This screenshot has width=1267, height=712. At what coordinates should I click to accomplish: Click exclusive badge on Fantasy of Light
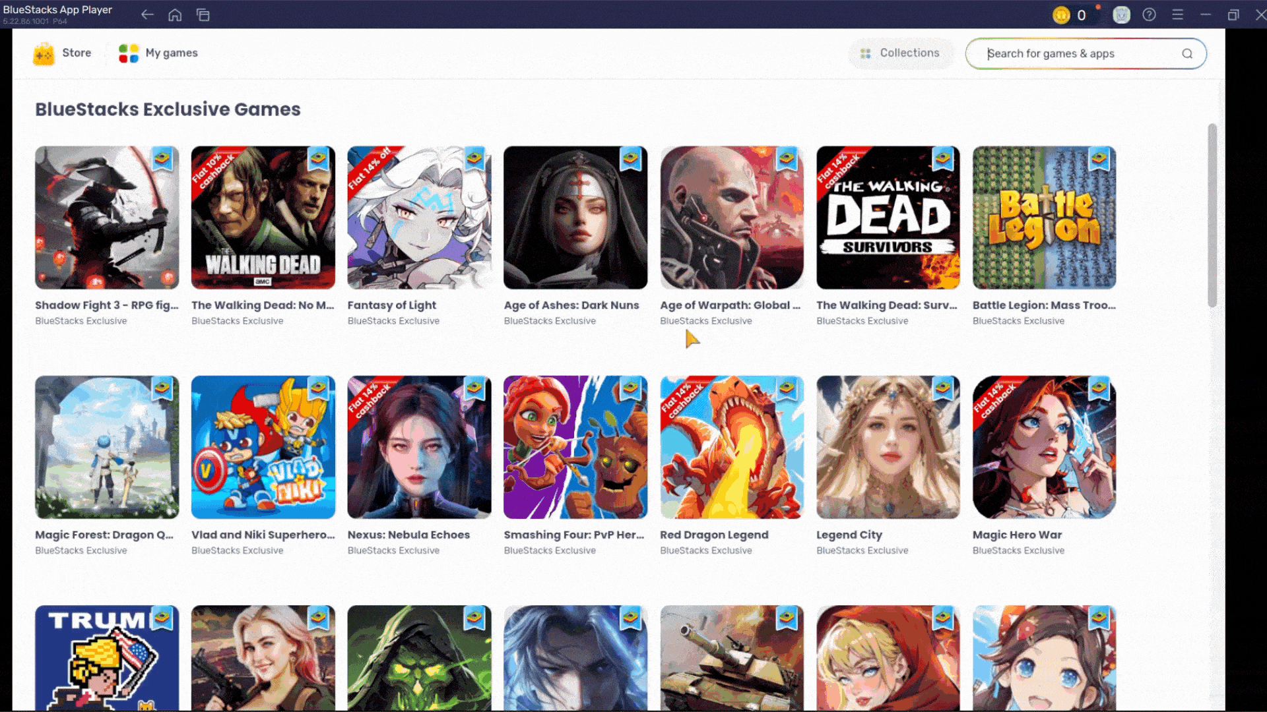(x=474, y=159)
